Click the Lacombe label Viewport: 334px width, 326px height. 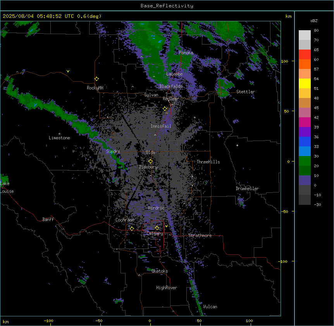pyautogui.click(x=174, y=74)
